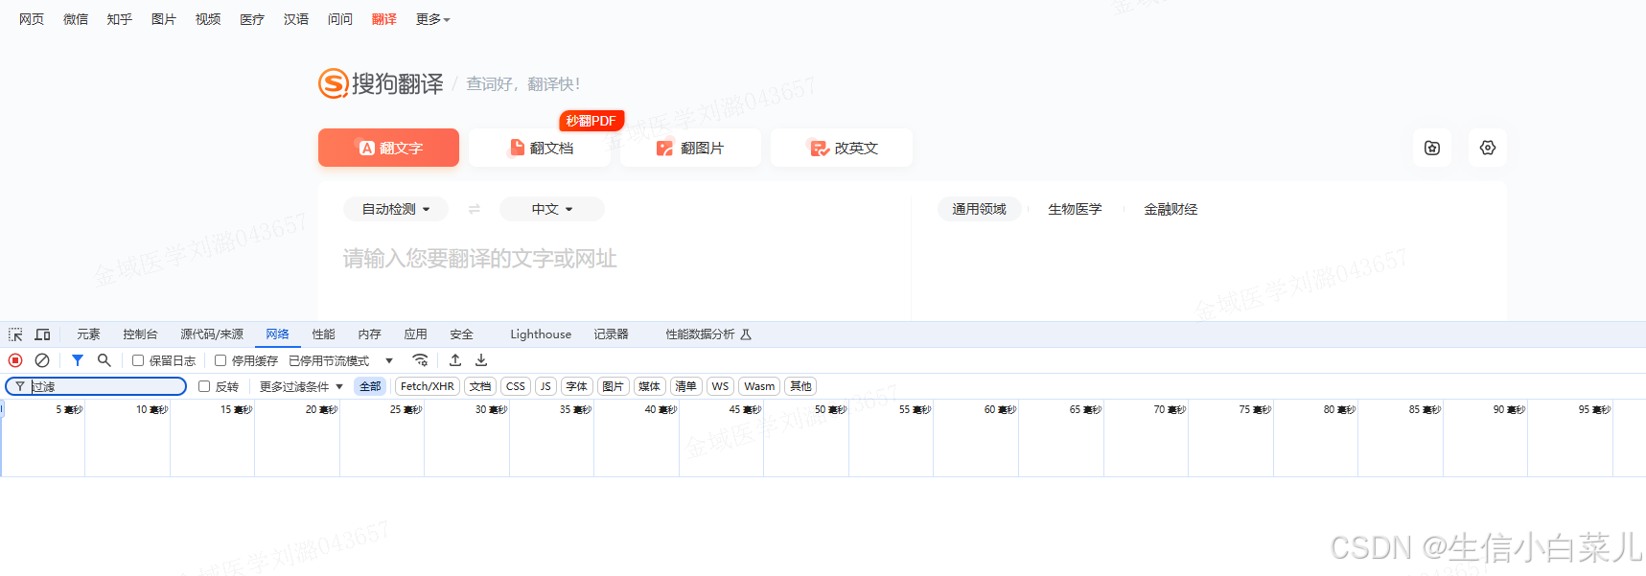Click the performance insights flask icon
This screenshot has height=576, width=1646.
[746, 334]
